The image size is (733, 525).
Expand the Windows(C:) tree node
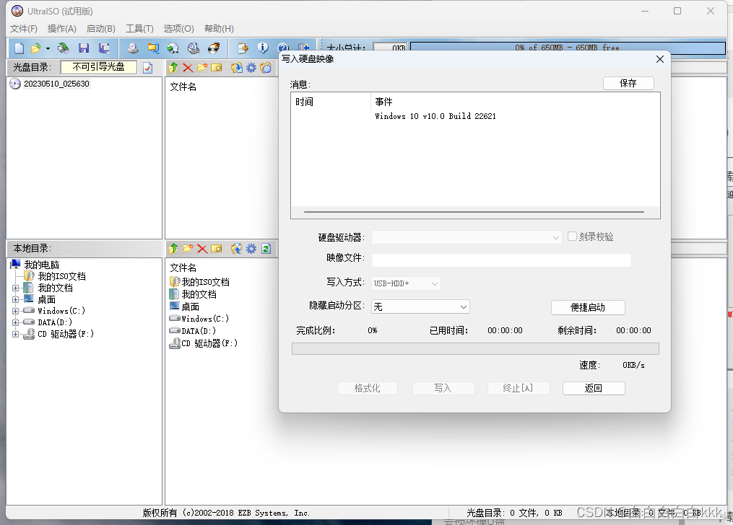[15, 311]
